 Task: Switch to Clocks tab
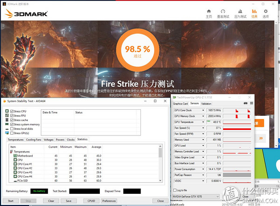[x=71, y=140]
